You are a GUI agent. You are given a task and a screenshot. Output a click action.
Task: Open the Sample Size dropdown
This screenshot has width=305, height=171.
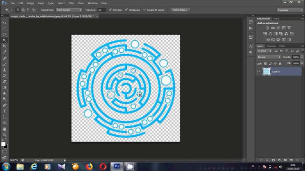69,10
